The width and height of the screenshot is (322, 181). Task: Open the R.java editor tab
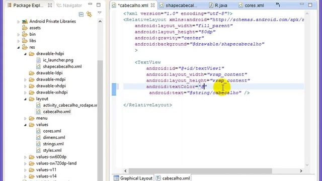[x=218, y=6]
